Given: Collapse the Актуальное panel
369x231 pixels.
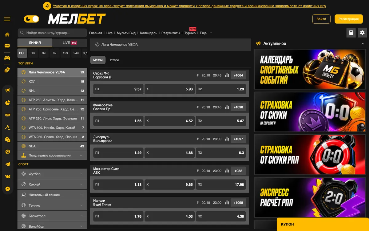Looking at the screenshot, I should pos(363,44).
